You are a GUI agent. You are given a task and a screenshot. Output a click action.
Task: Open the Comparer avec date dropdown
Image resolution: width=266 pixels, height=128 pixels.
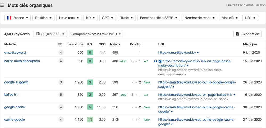[96, 34]
